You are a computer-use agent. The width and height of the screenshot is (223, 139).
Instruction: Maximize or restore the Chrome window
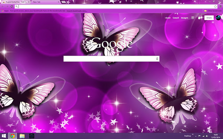click(x=214, y=1)
